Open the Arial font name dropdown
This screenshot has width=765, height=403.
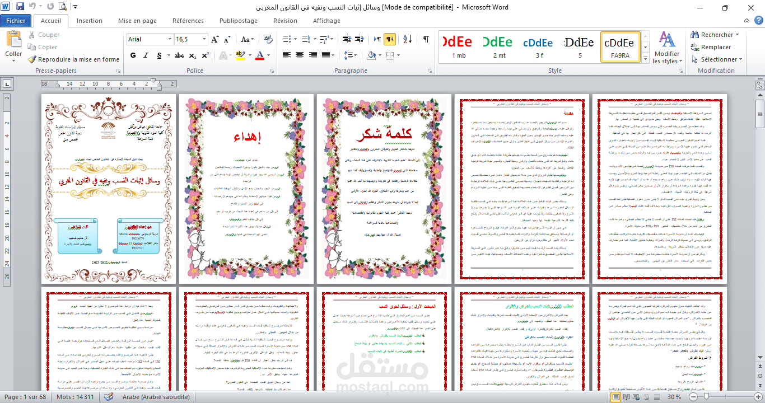[169, 39]
